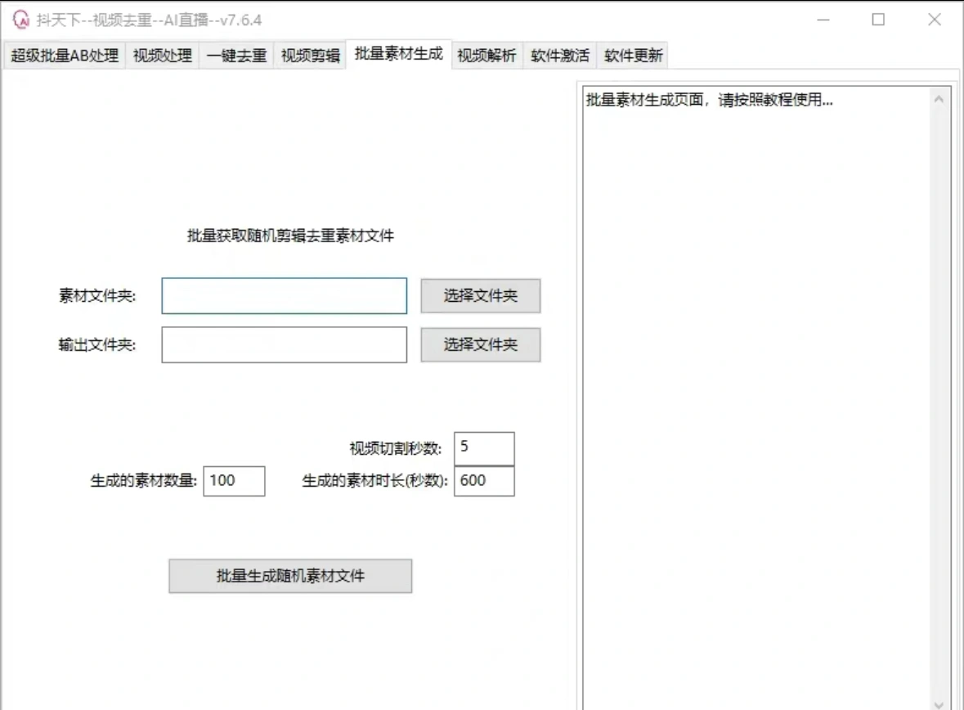Image resolution: width=964 pixels, height=710 pixels.
Task: Focus the 视频切割秒数 field
Action: [x=484, y=448]
